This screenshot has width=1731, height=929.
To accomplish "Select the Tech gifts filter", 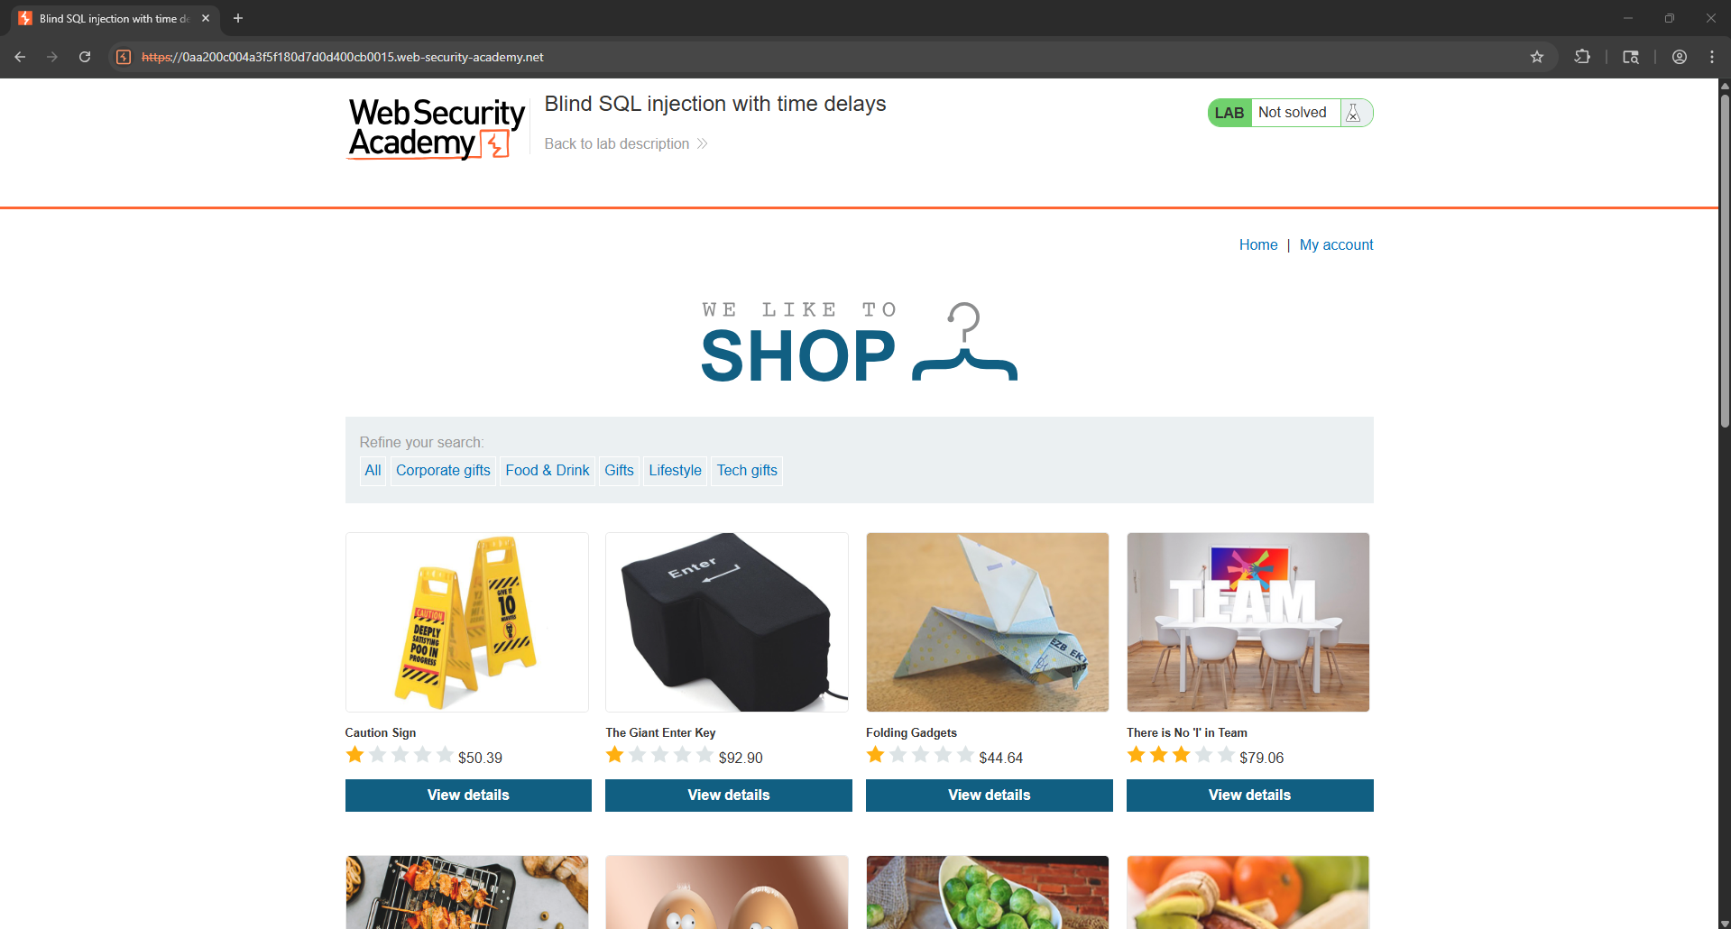I will (x=747, y=471).
